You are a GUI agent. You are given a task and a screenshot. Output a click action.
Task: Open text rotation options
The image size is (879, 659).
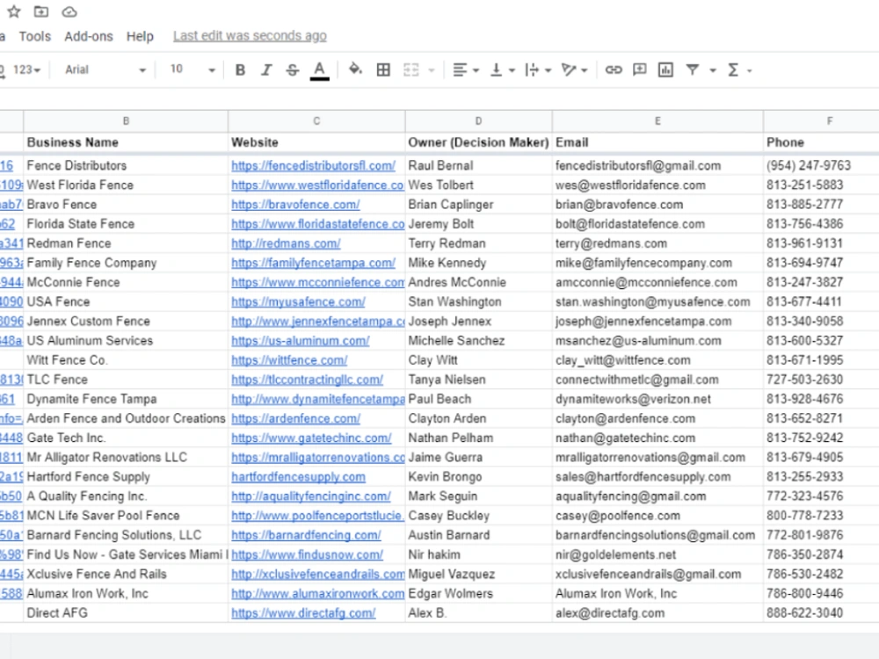click(x=574, y=70)
